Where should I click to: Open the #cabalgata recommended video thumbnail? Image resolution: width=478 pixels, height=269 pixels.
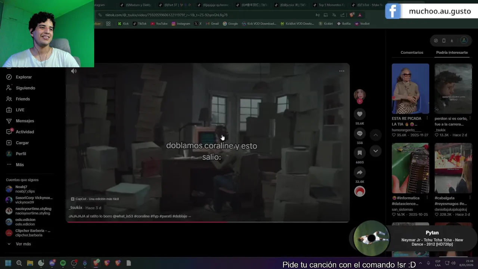point(453,168)
